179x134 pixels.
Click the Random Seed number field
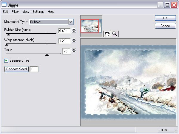pos(34,69)
